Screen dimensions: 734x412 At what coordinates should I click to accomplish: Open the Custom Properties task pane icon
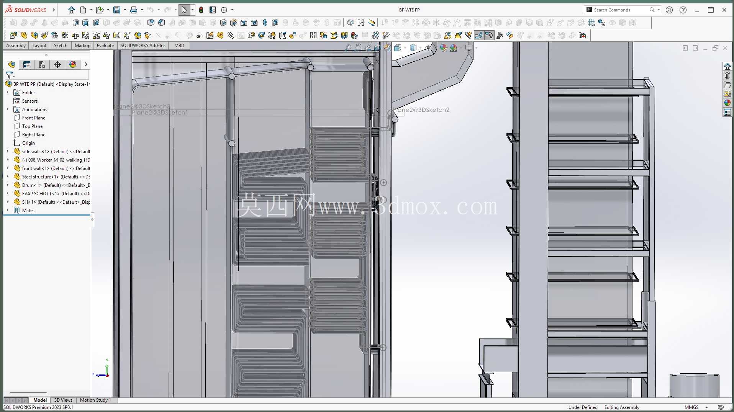pos(727,112)
